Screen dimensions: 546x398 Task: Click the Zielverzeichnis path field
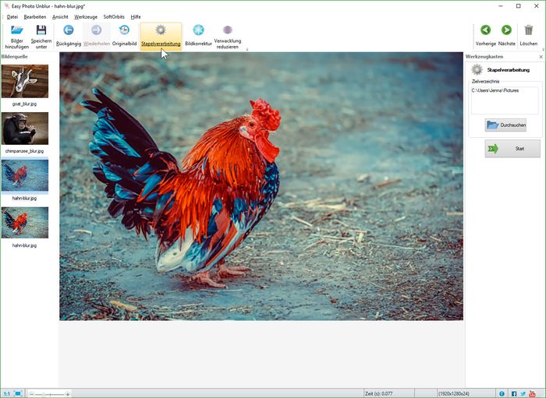pyautogui.click(x=505, y=100)
